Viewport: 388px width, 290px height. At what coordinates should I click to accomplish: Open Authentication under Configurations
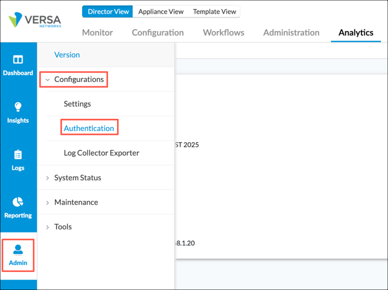coord(89,129)
